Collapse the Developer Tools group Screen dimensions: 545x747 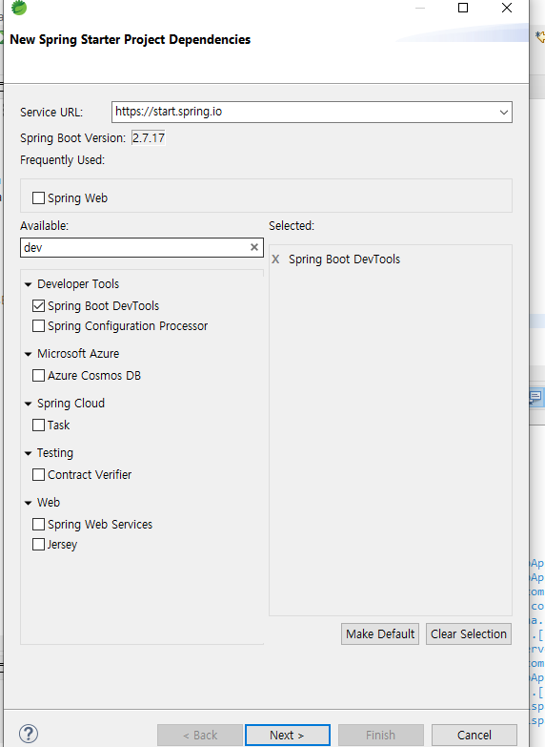[28, 284]
